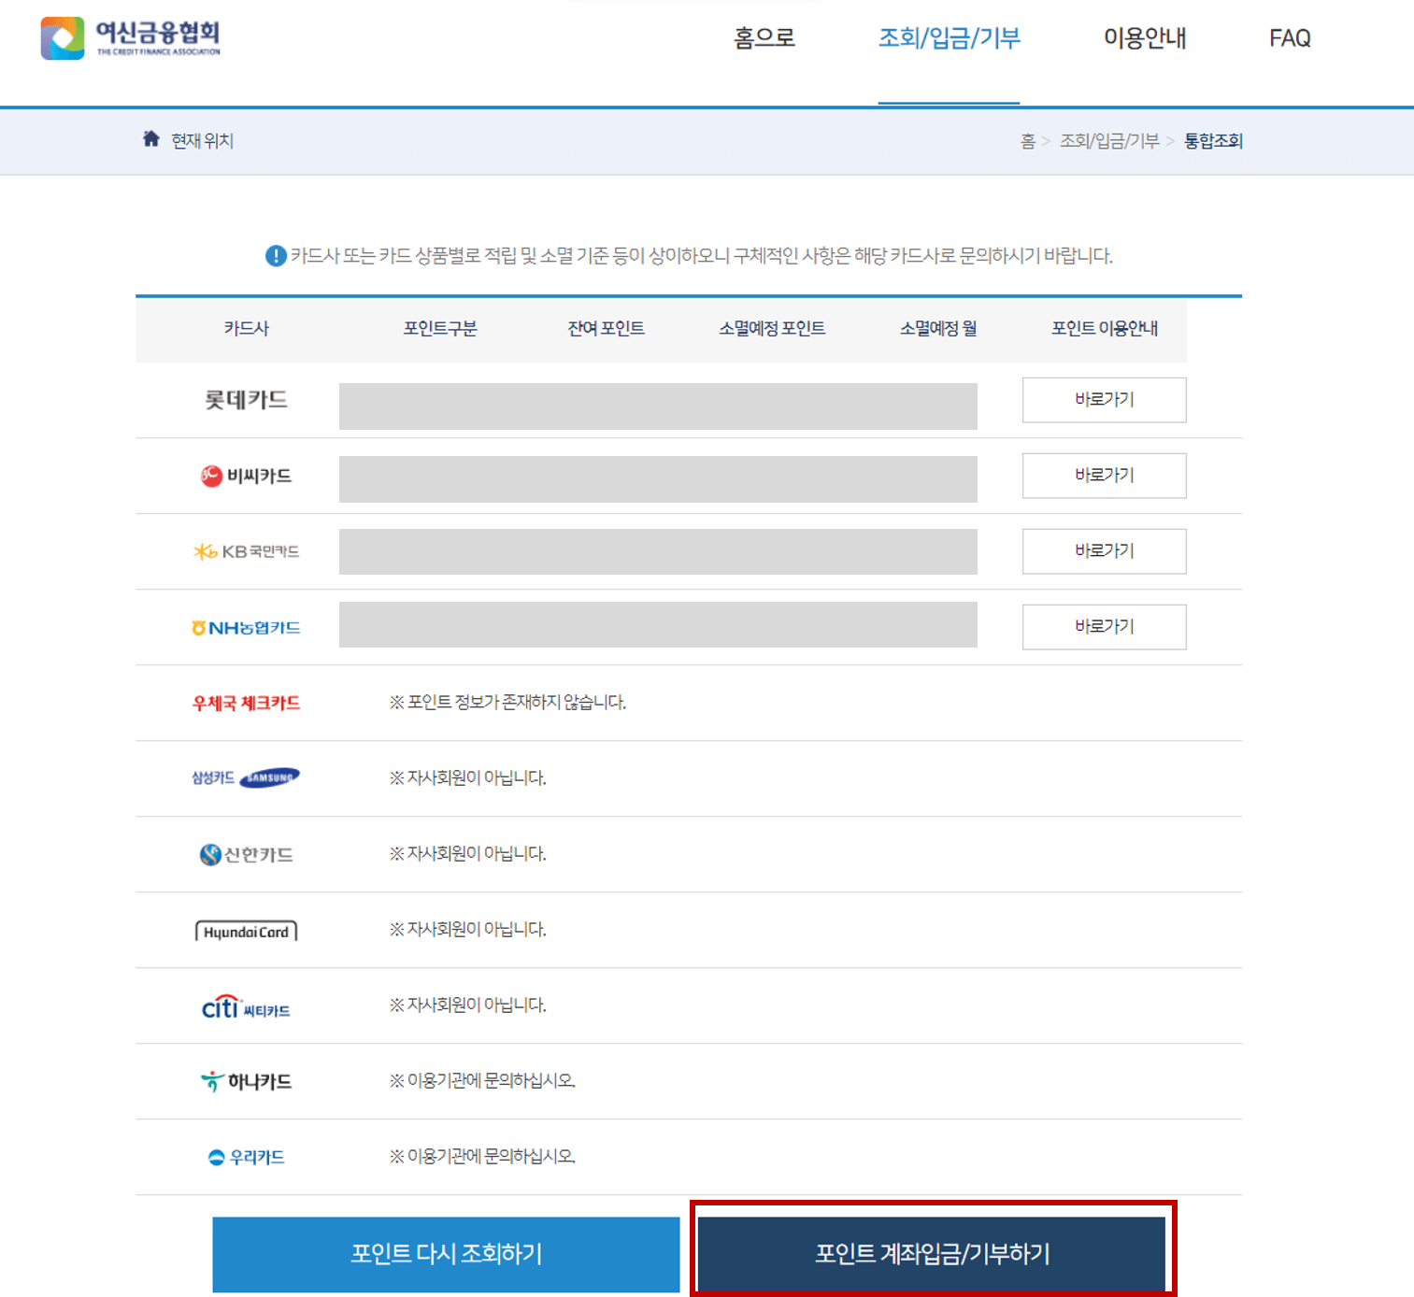Click the NH농협카드 logo
1414x1297 pixels.
coord(198,626)
